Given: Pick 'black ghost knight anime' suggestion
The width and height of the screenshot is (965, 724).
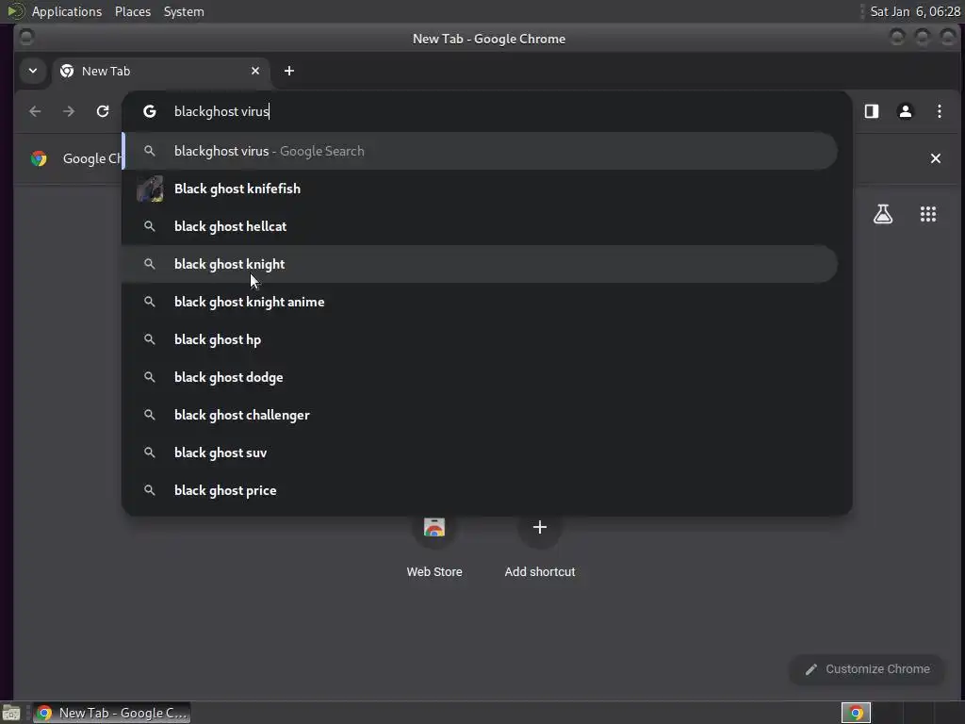Looking at the screenshot, I should click(x=480, y=302).
